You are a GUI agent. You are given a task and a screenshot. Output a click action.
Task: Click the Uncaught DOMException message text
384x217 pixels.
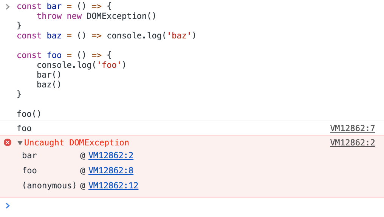click(x=77, y=142)
